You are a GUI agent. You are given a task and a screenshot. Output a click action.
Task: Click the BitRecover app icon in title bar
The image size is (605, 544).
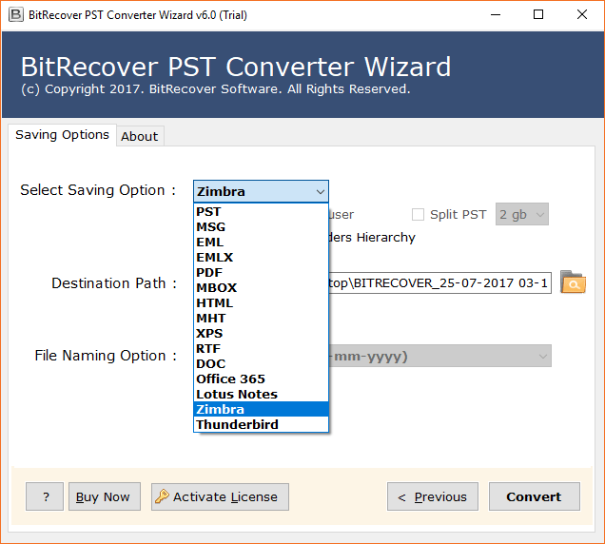click(16, 15)
